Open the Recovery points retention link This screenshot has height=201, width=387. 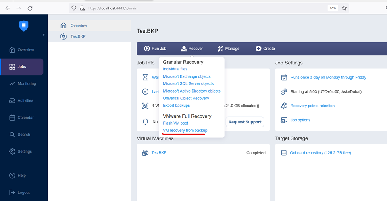[x=312, y=106]
